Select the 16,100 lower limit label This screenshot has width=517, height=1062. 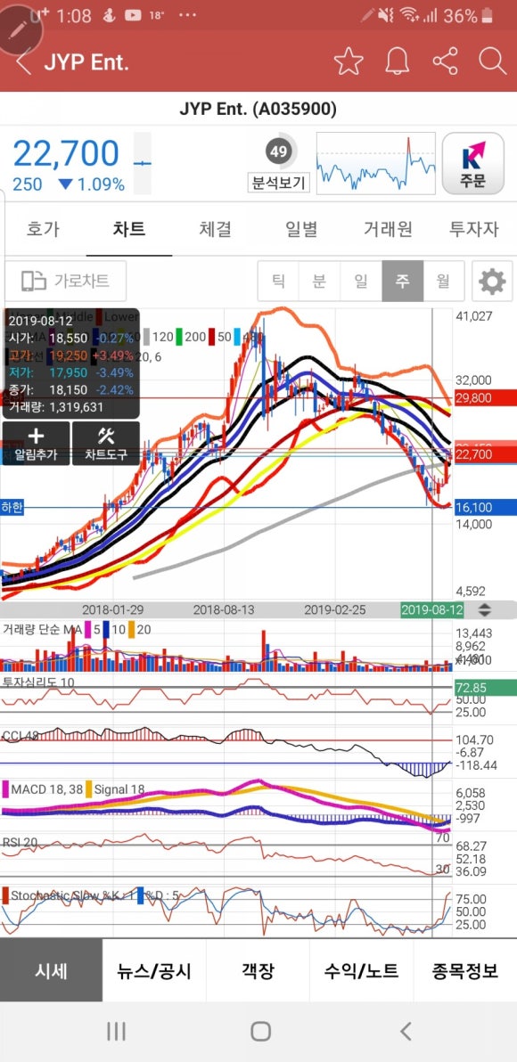click(485, 507)
